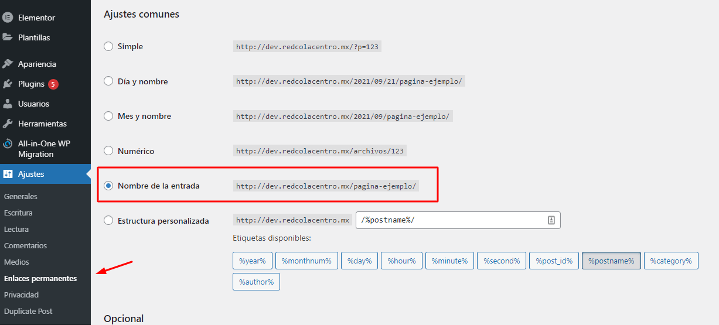Select the Simple permalink radio button

(108, 46)
